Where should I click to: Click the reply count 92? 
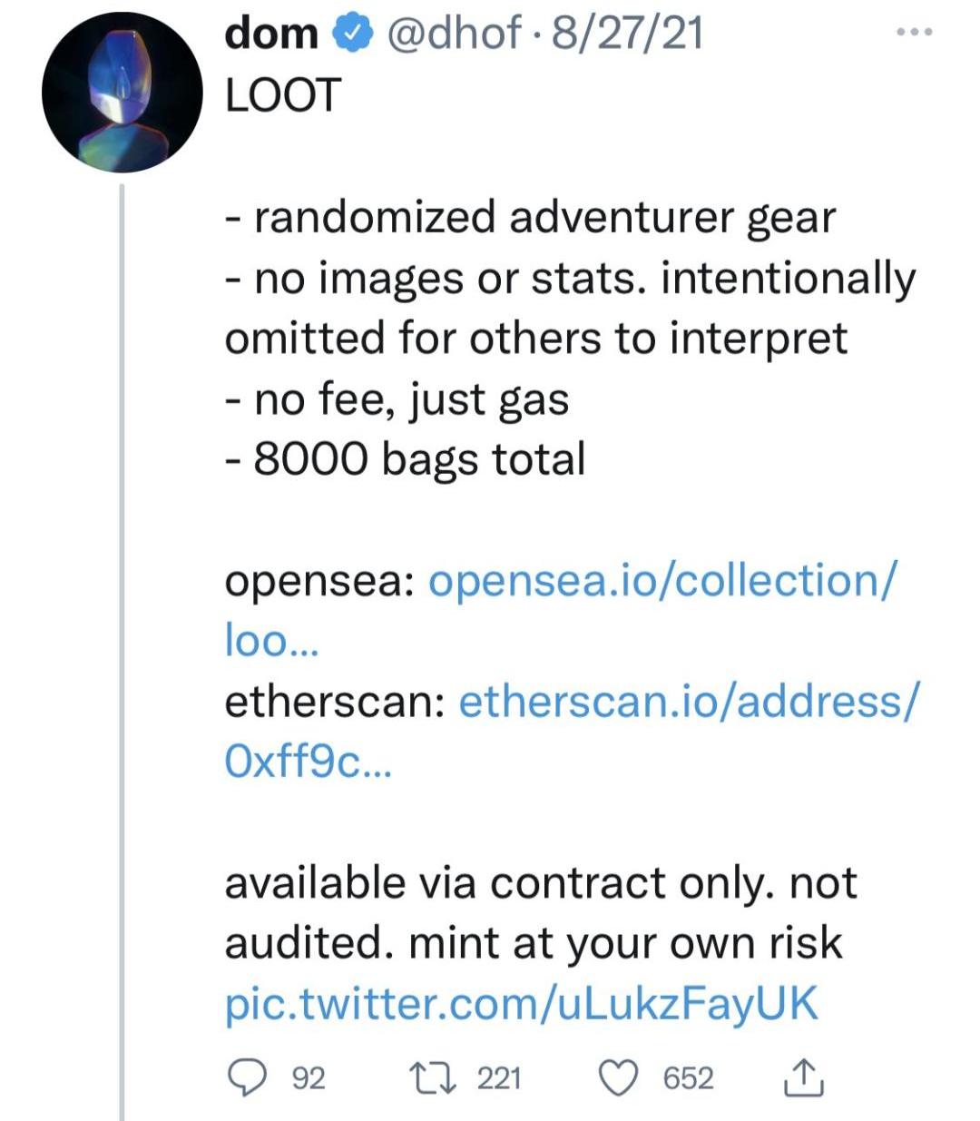[309, 1078]
